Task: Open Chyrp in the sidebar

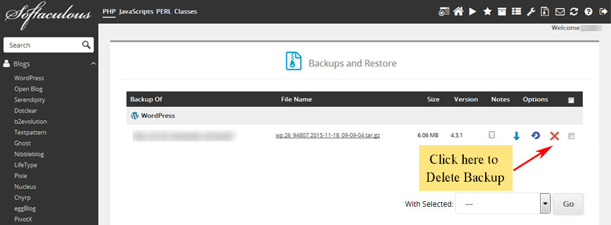Action: click(x=22, y=198)
